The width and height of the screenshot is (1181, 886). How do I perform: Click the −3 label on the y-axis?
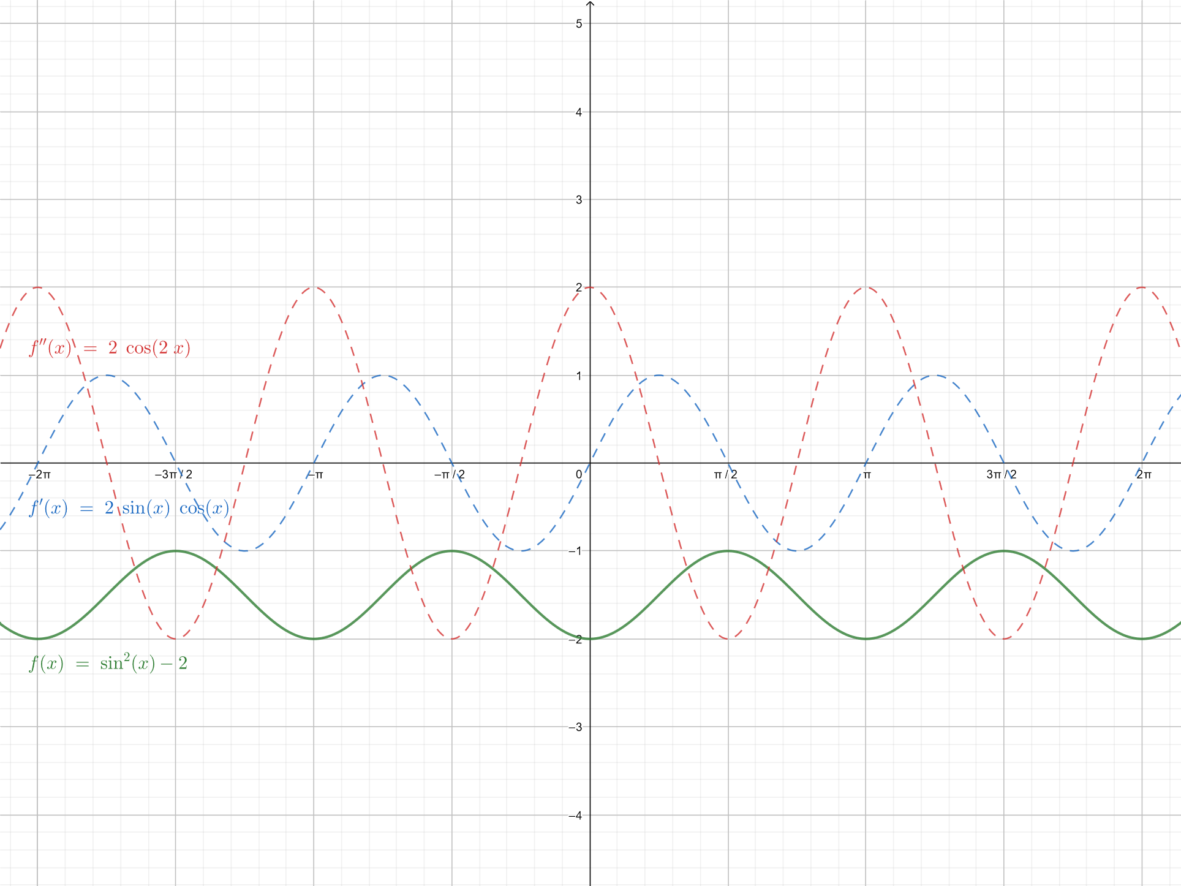click(x=575, y=727)
